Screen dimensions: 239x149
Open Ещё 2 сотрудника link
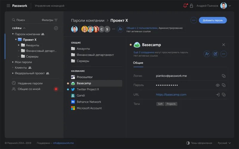tap(144, 52)
